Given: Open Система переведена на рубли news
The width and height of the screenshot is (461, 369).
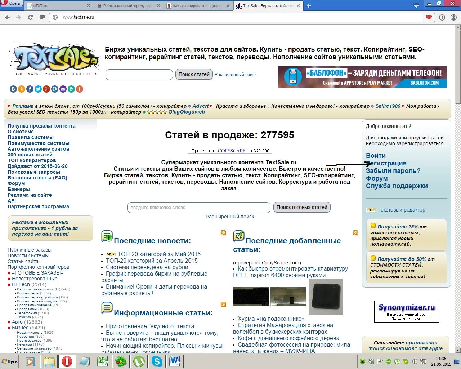Looking at the screenshot, I should 147,267.
